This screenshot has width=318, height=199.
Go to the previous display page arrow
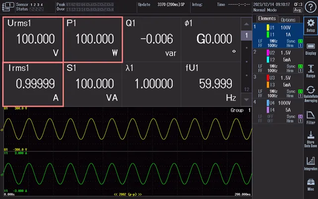246,24
